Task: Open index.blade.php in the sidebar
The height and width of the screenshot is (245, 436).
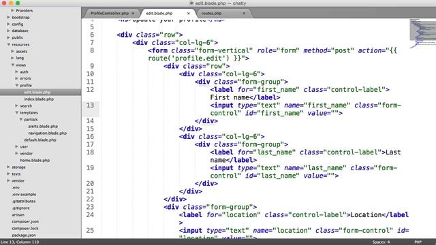Action: pyautogui.click(x=39, y=99)
